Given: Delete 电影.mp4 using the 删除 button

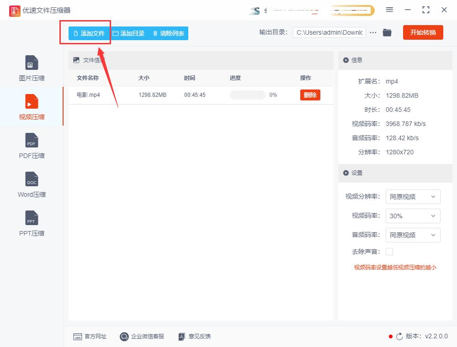Looking at the screenshot, I should coord(310,95).
